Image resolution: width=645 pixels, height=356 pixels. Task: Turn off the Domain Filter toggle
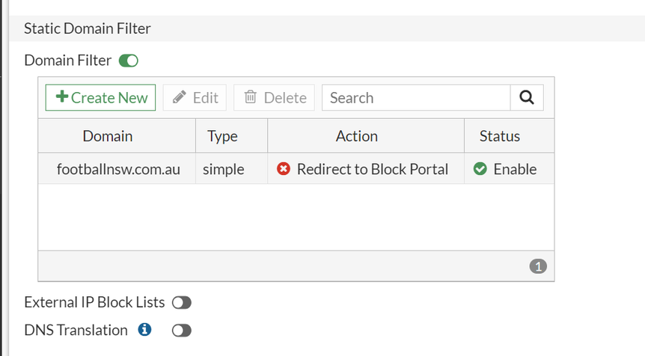coord(129,61)
